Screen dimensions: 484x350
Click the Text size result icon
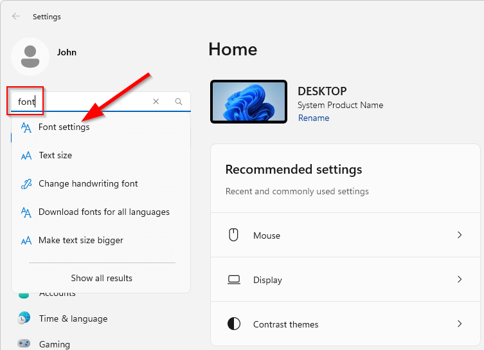[26, 156]
